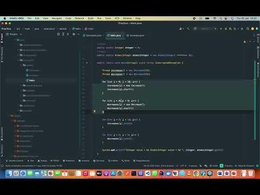The width and height of the screenshot is (260, 195).
Task: Open the TODO tool window
Action: pos(55,161)
